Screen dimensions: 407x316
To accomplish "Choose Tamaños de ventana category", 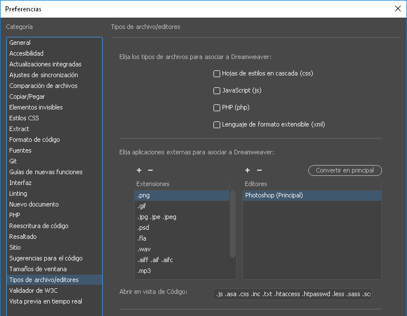I will click(x=54, y=269).
